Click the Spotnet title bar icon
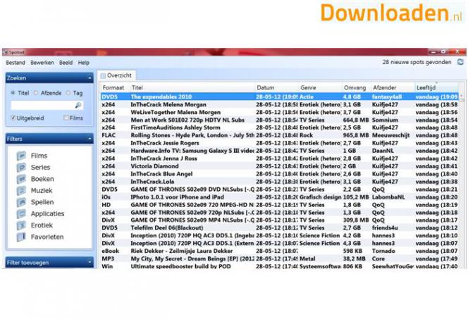This screenshot has width=468, height=319. pos(5,53)
